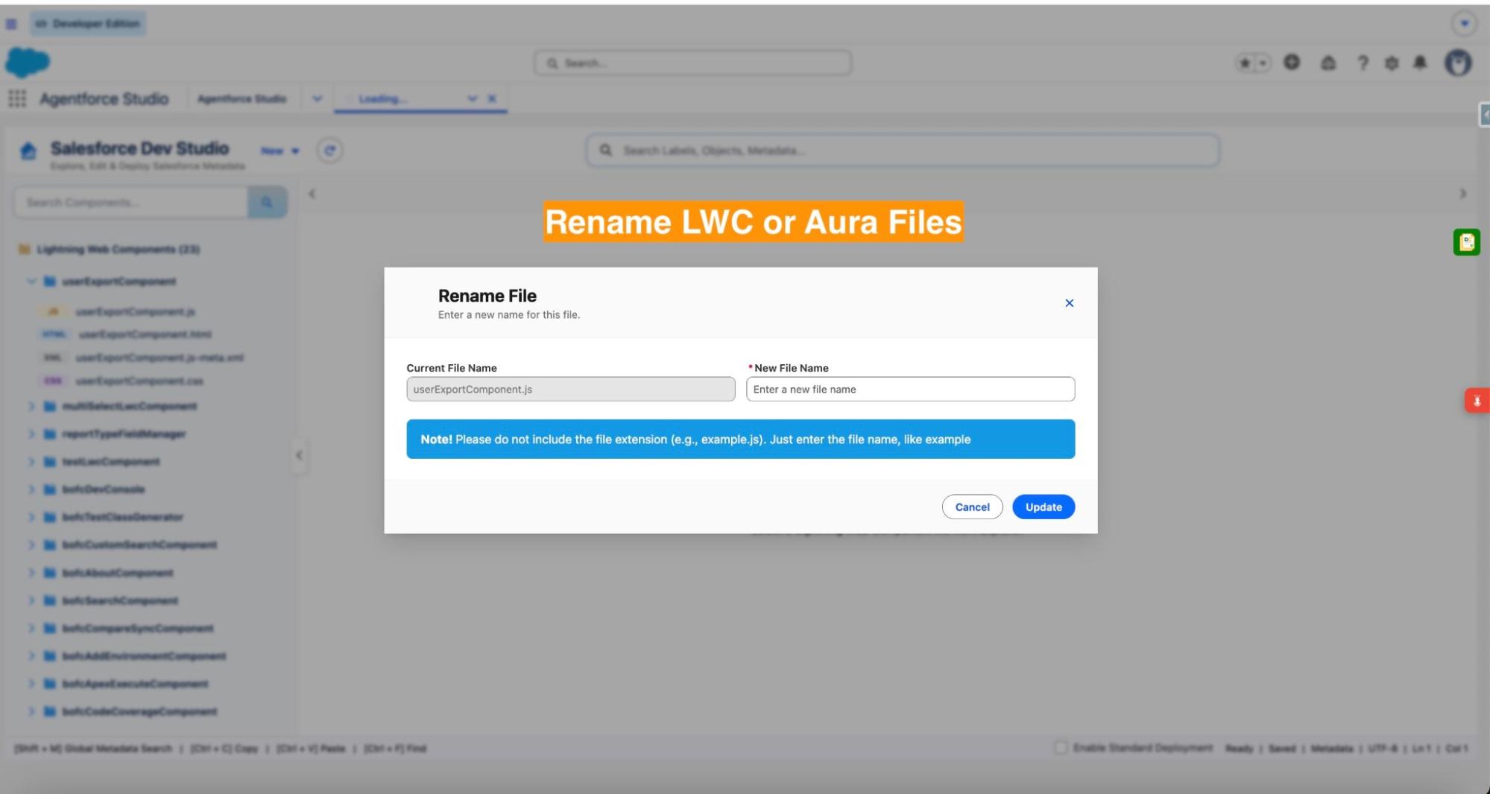Image resolution: width=1490 pixels, height=794 pixels.
Task: Open userExportComponent.js in the tree
Action: (x=135, y=311)
